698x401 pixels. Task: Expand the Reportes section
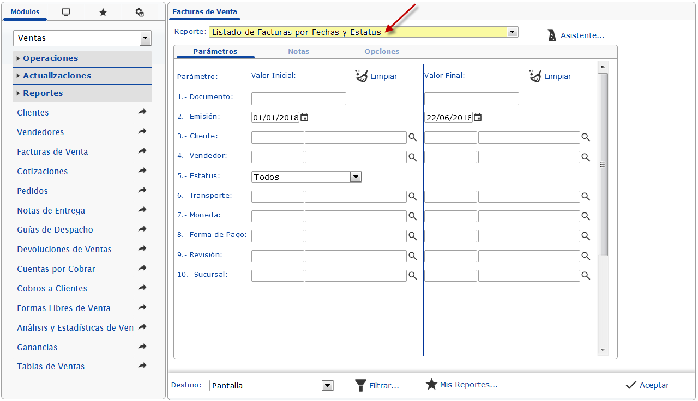tap(43, 93)
